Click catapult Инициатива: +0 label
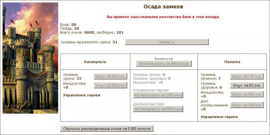 pos(75,85)
